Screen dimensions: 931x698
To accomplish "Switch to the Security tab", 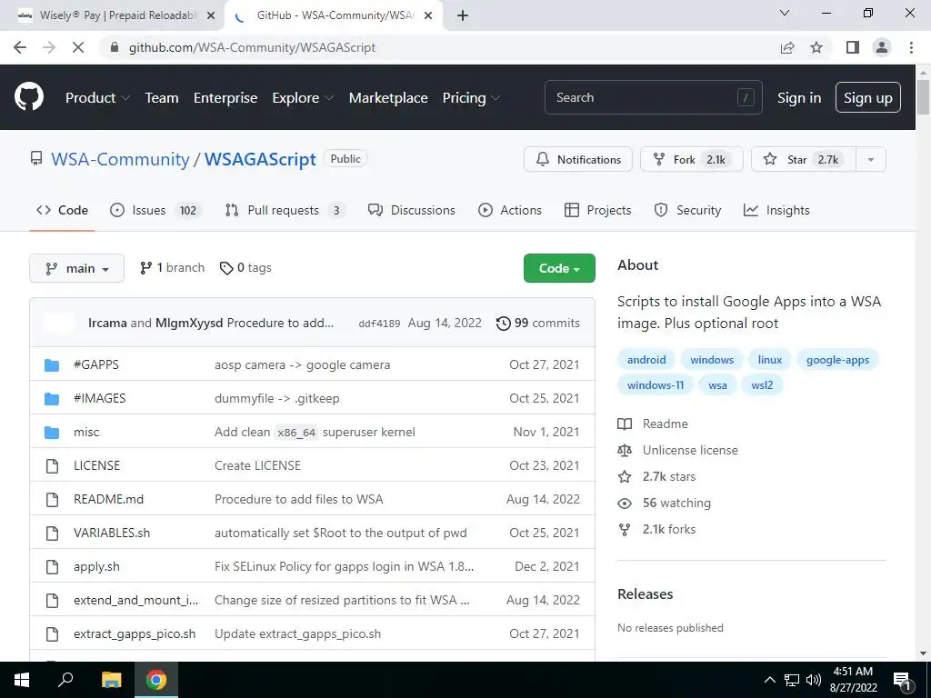I will 687,210.
